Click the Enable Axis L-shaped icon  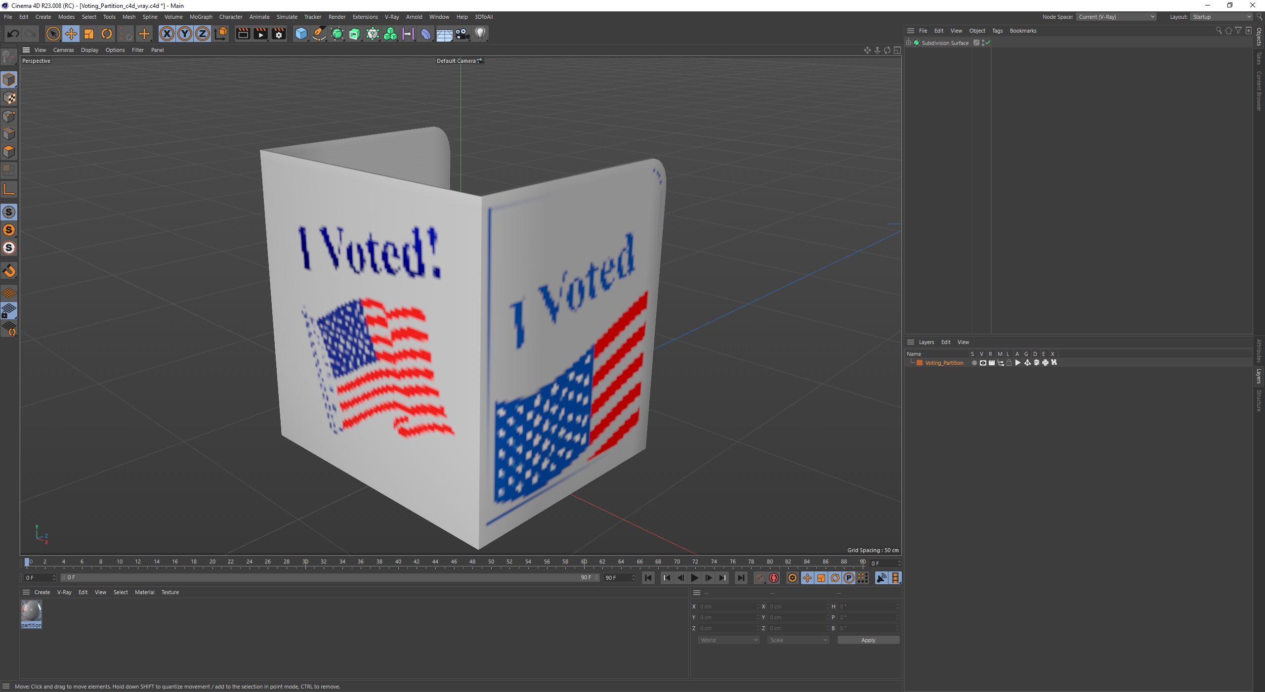pos(9,189)
